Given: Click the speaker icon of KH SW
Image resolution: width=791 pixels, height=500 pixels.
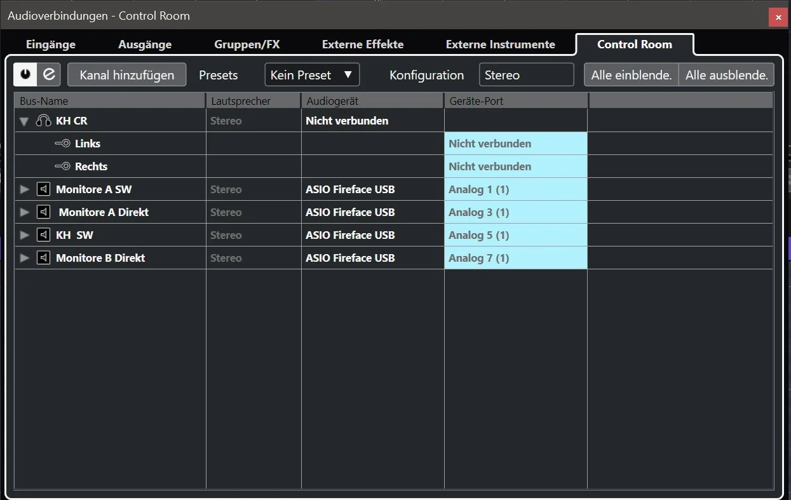Looking at the screenshot, I should [43, 235].
